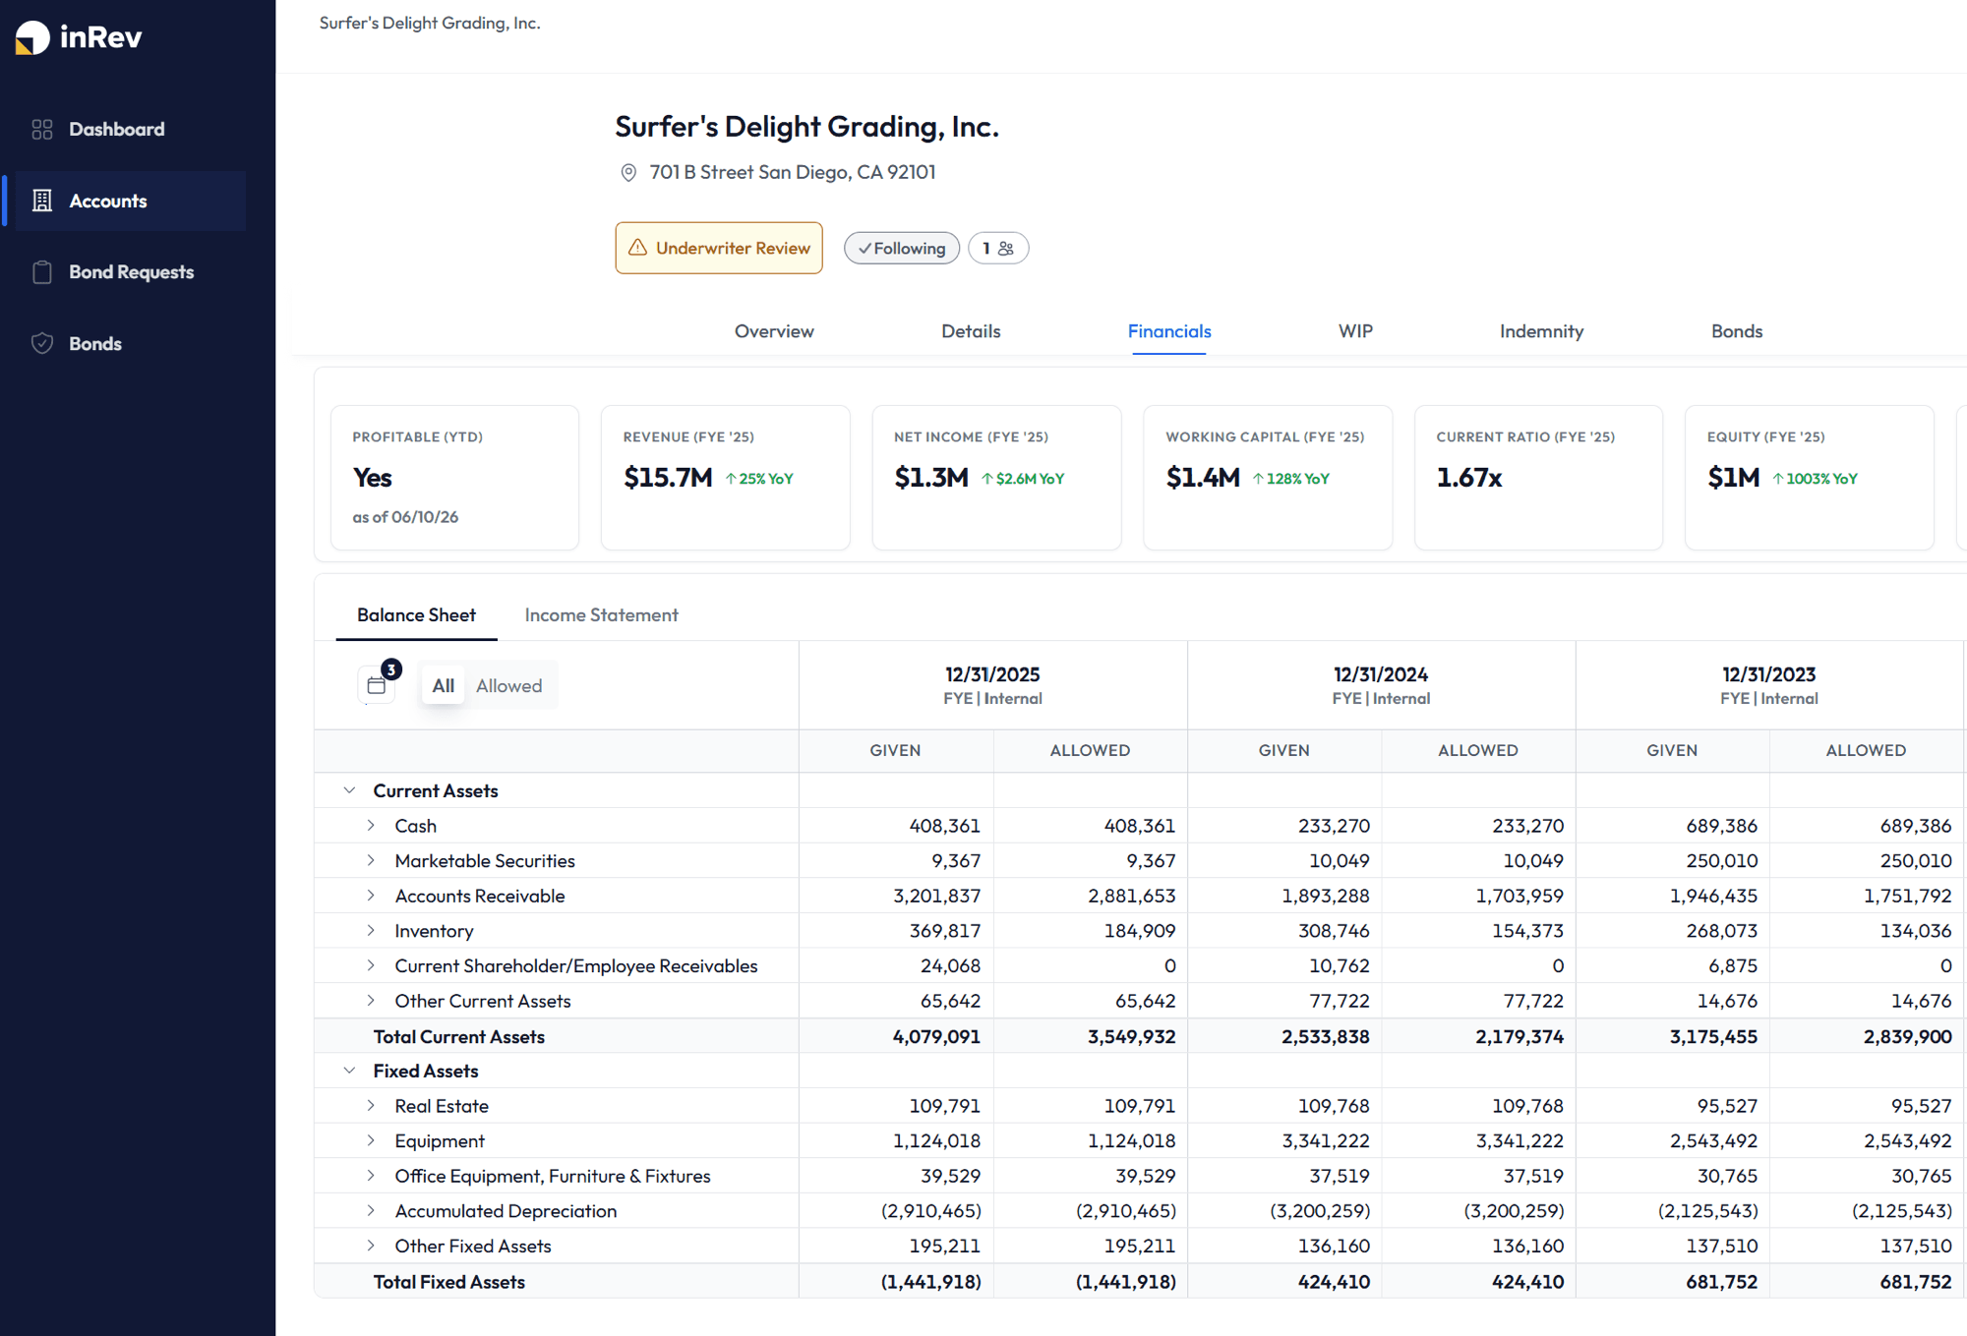Click the Equity (FYE '25) card

tap(1809, 478)
